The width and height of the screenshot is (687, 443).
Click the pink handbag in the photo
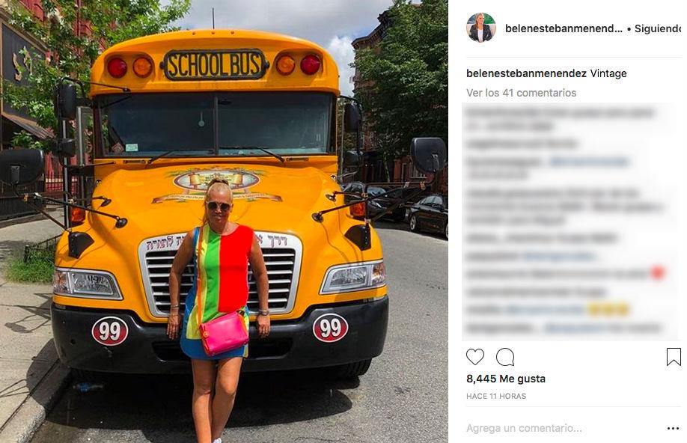tap(224, 333)
